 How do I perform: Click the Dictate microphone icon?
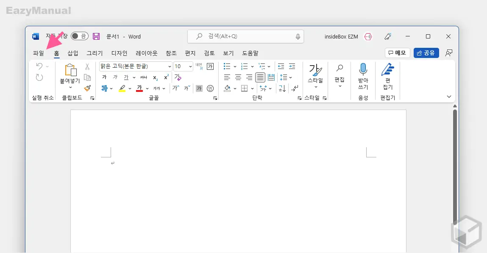(x=363, y=69)
